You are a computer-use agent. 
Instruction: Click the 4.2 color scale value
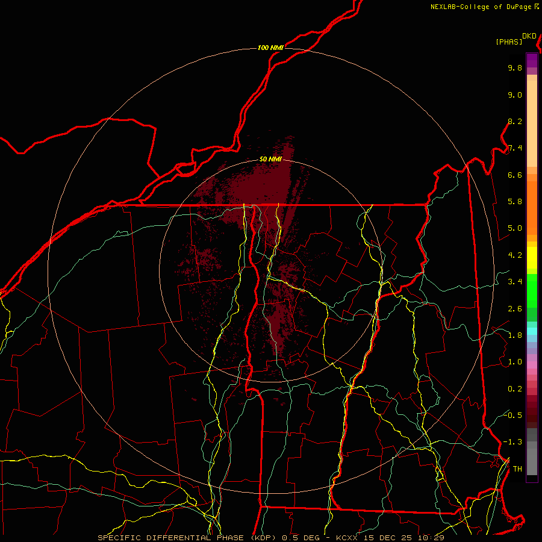(x=515, y=255)
